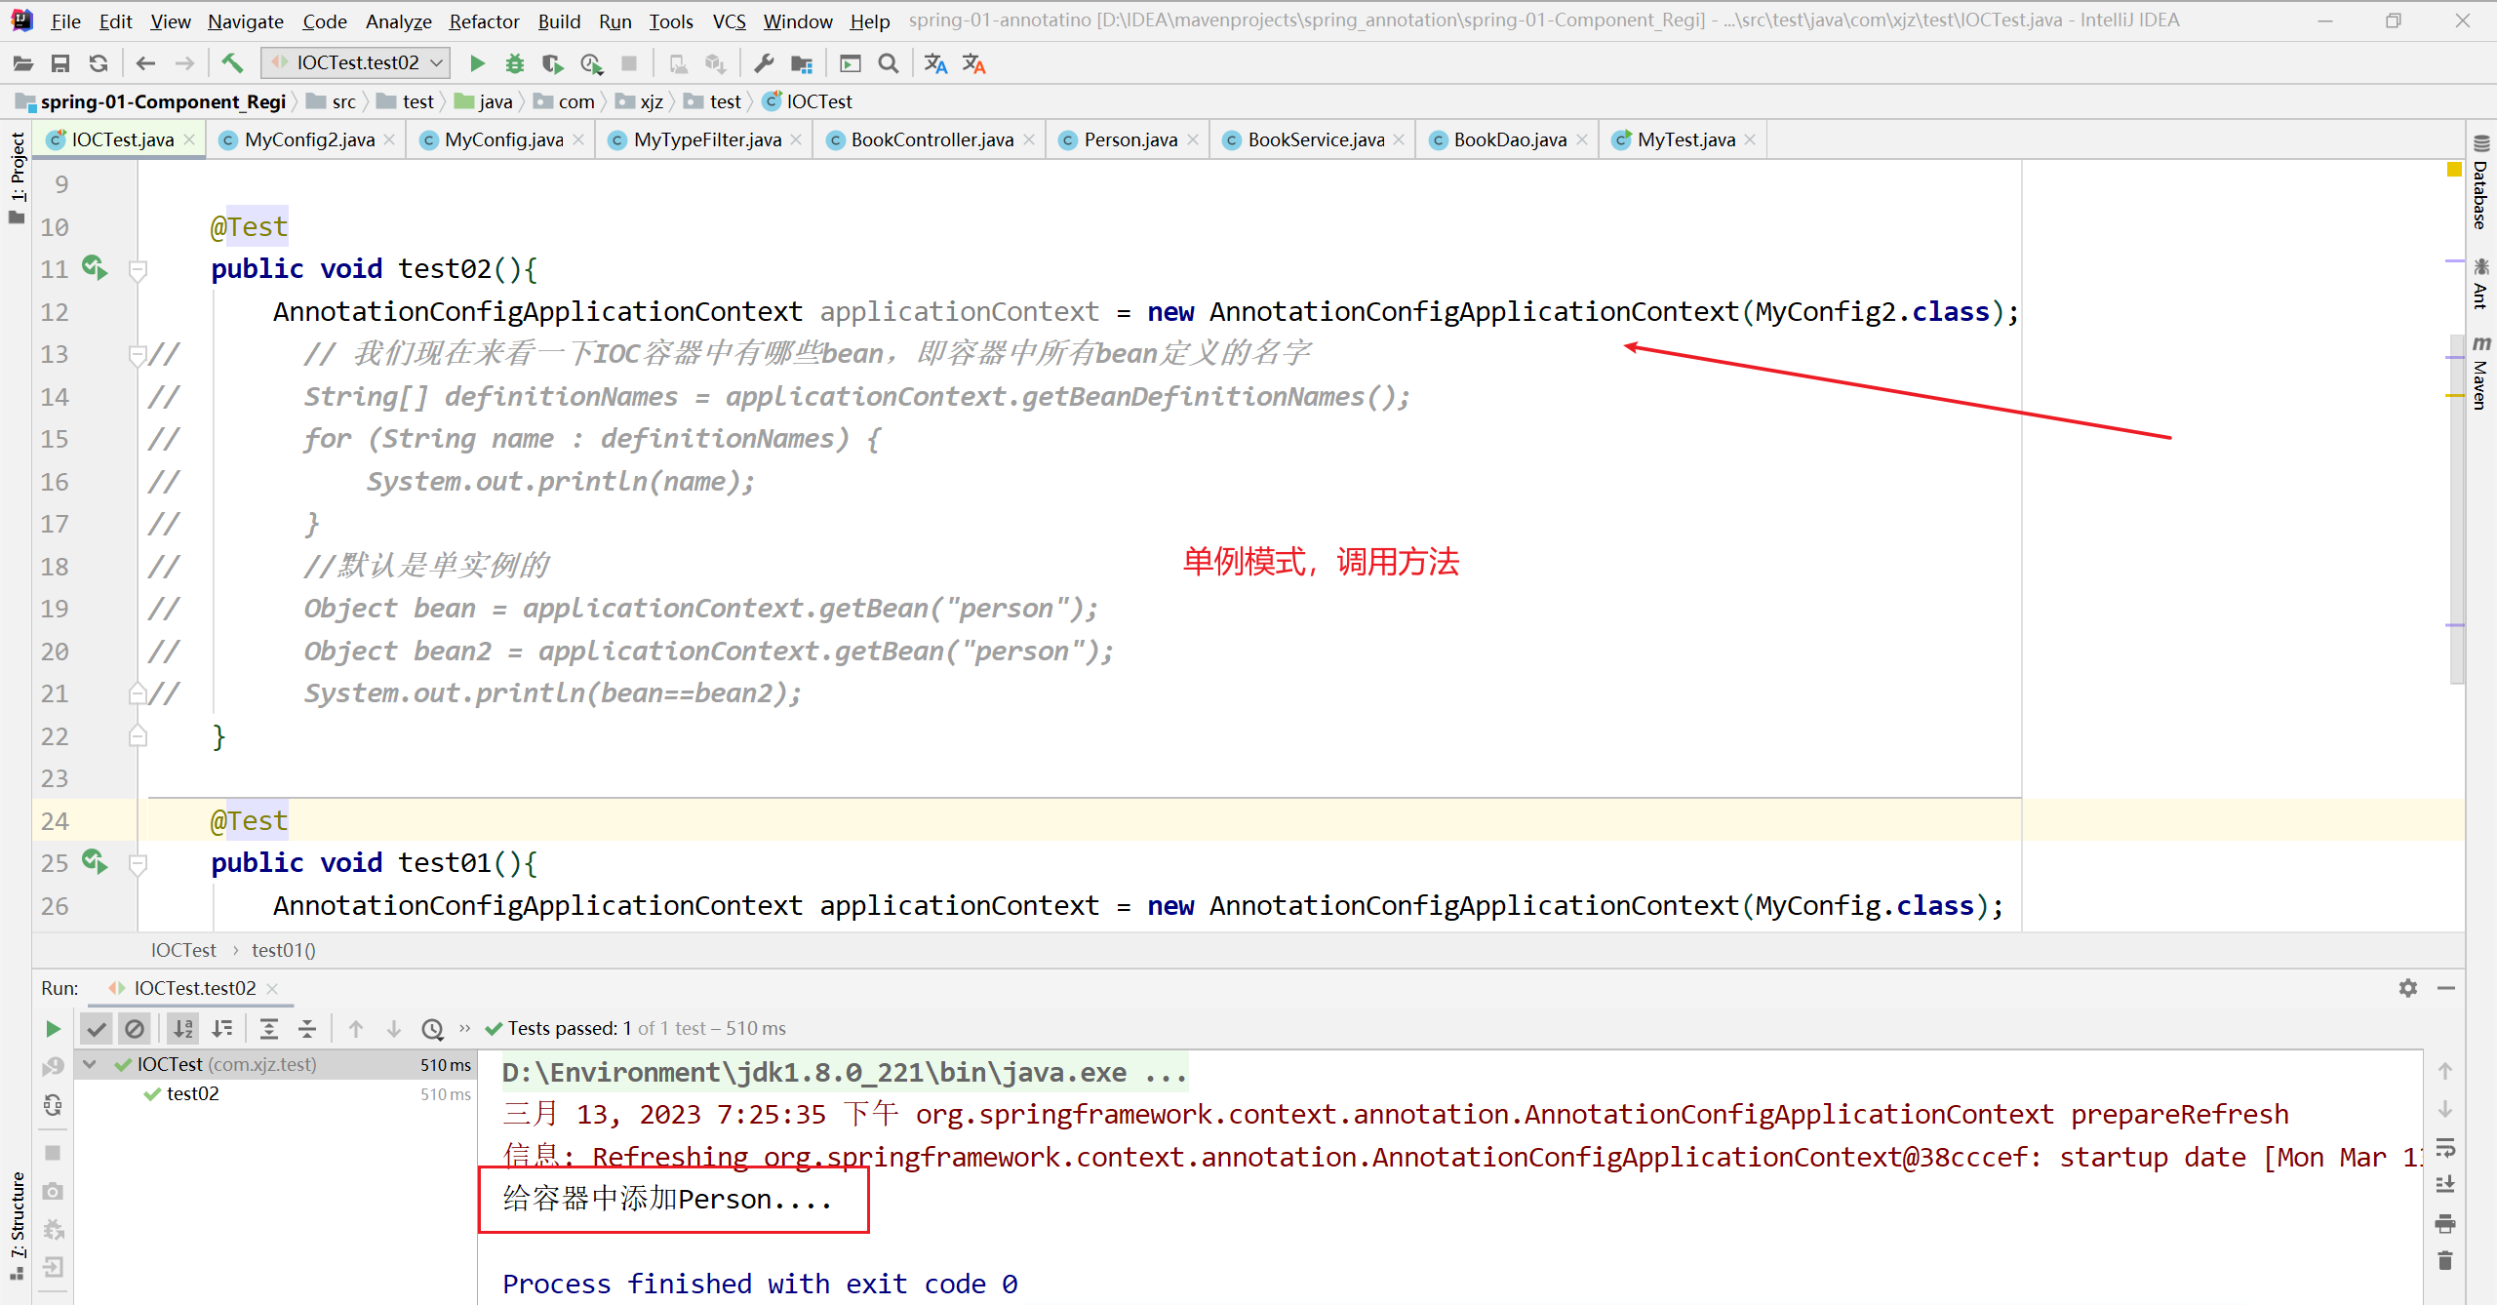The width and height of the screenshot is (2497, 1305).
Task: Click run gutter icon beside test02 method
Action: tap(95, 267)
